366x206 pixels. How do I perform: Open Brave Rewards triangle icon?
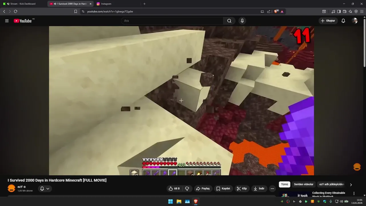(282, 11)
